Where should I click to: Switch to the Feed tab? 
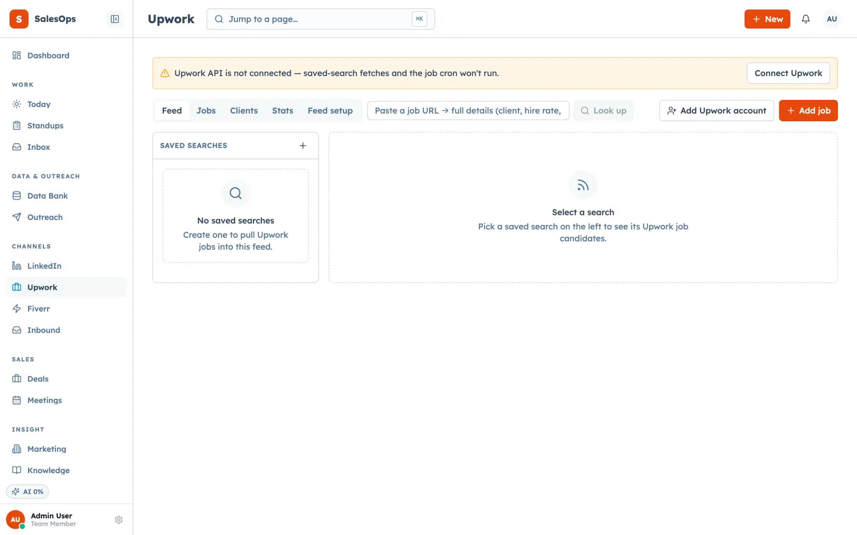(x=172, y=111)
